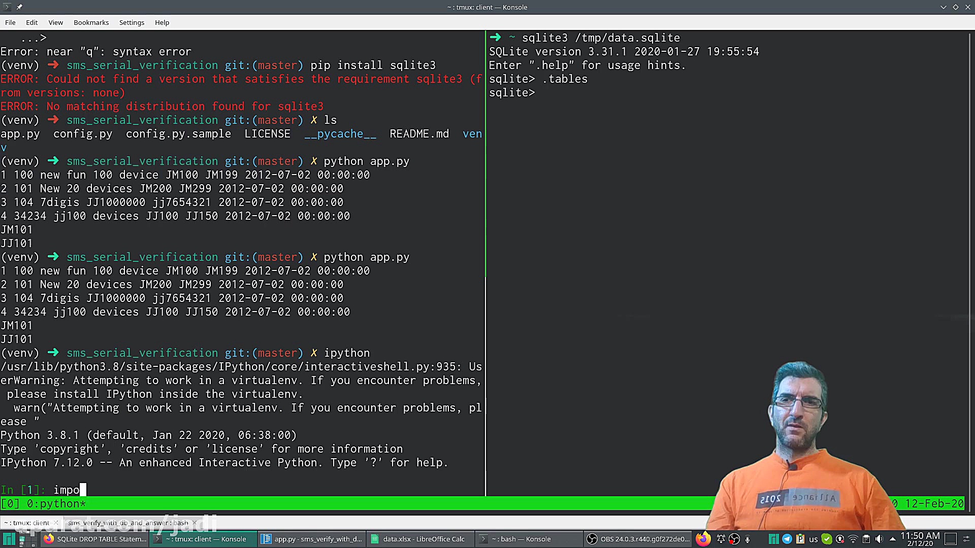975x548 pixels.
Task: Open the Settings menu
Action: click(132, 22)
